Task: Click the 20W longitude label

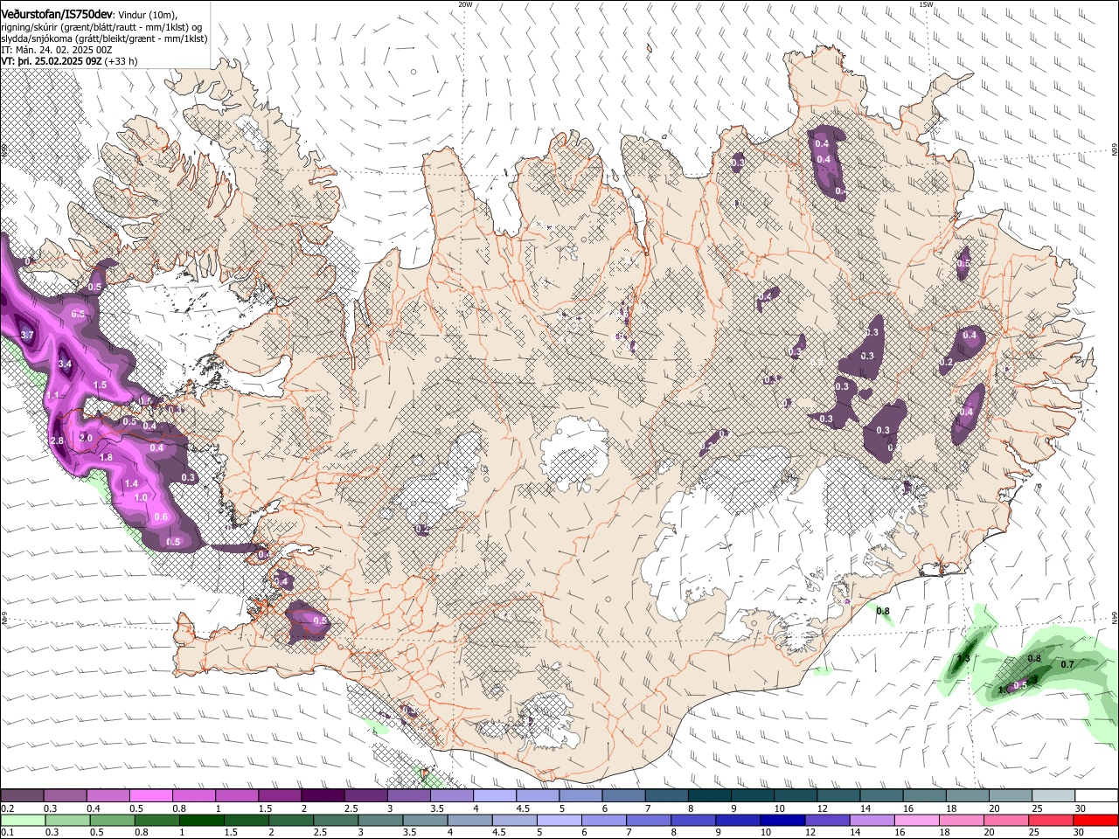Action: click(x=465, y=4)
